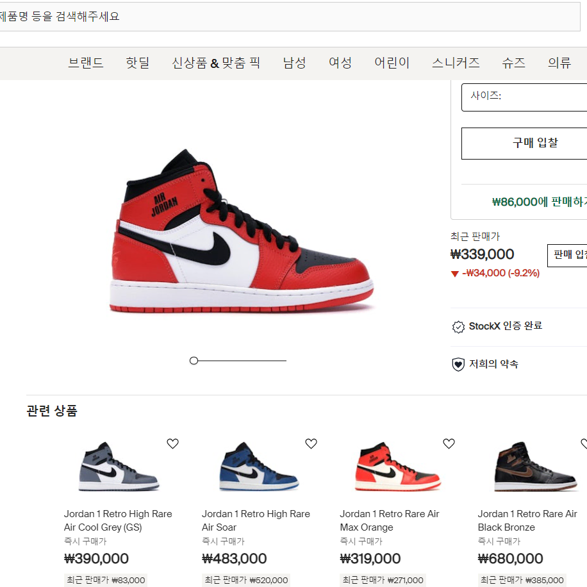Click the 판매 입찰 button

pos(567,255)
